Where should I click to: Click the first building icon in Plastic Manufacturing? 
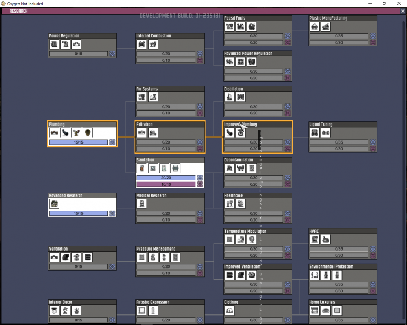[314, 26]
